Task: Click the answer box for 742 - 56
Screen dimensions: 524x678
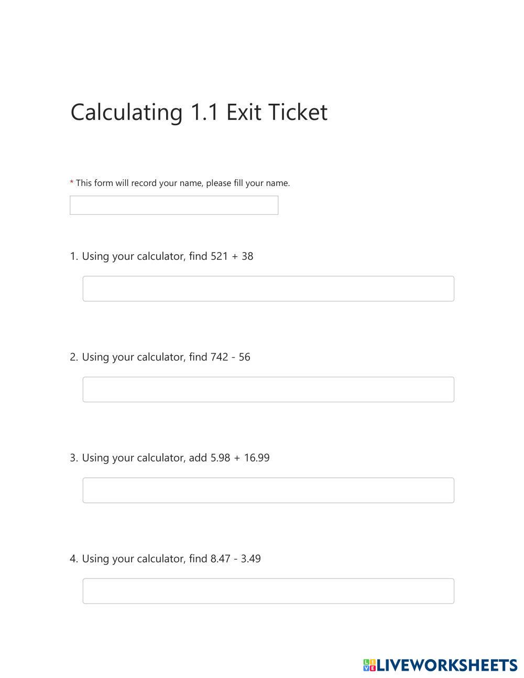Action: coord(268,389)
